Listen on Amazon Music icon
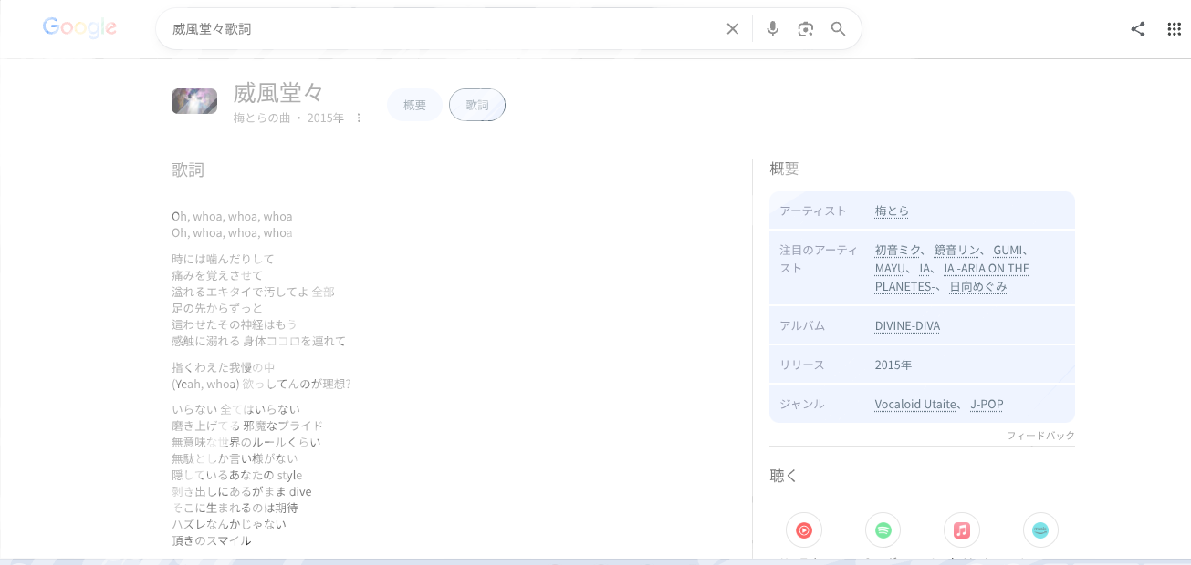Viewport: 1191px width, 565px height. (x=1040, y=529)
